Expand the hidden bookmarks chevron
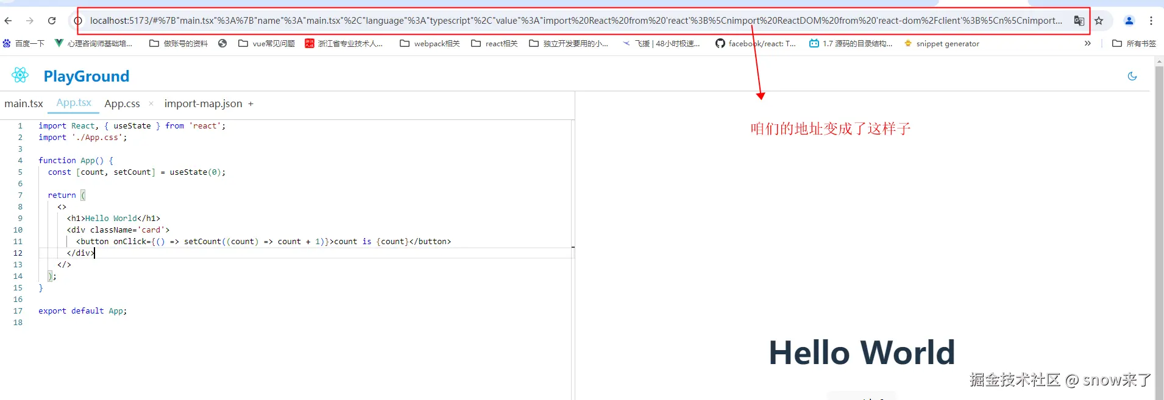Image resolution: width=1164 pixels, height=400 pixels. pyautogui.click(x=1088, y=43)
